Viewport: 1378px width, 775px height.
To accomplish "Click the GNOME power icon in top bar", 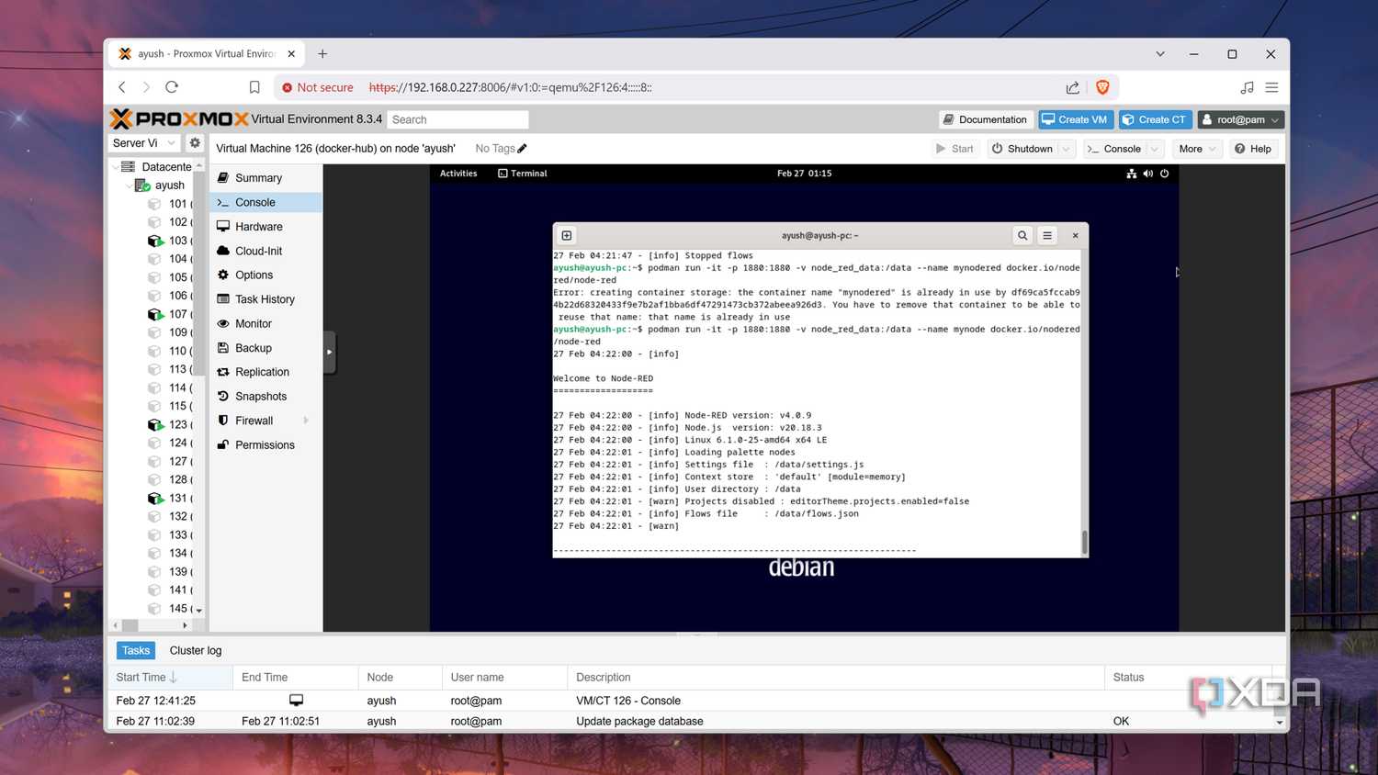I will [x=1164, y=174].
